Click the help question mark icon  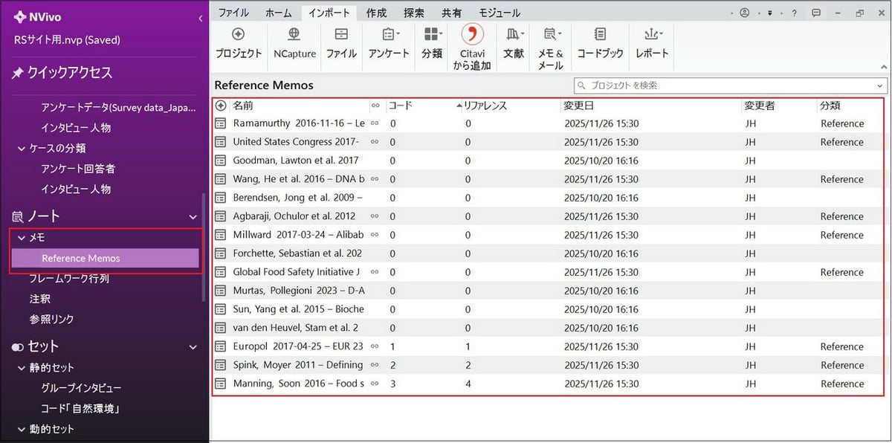[x=795, y=13]
